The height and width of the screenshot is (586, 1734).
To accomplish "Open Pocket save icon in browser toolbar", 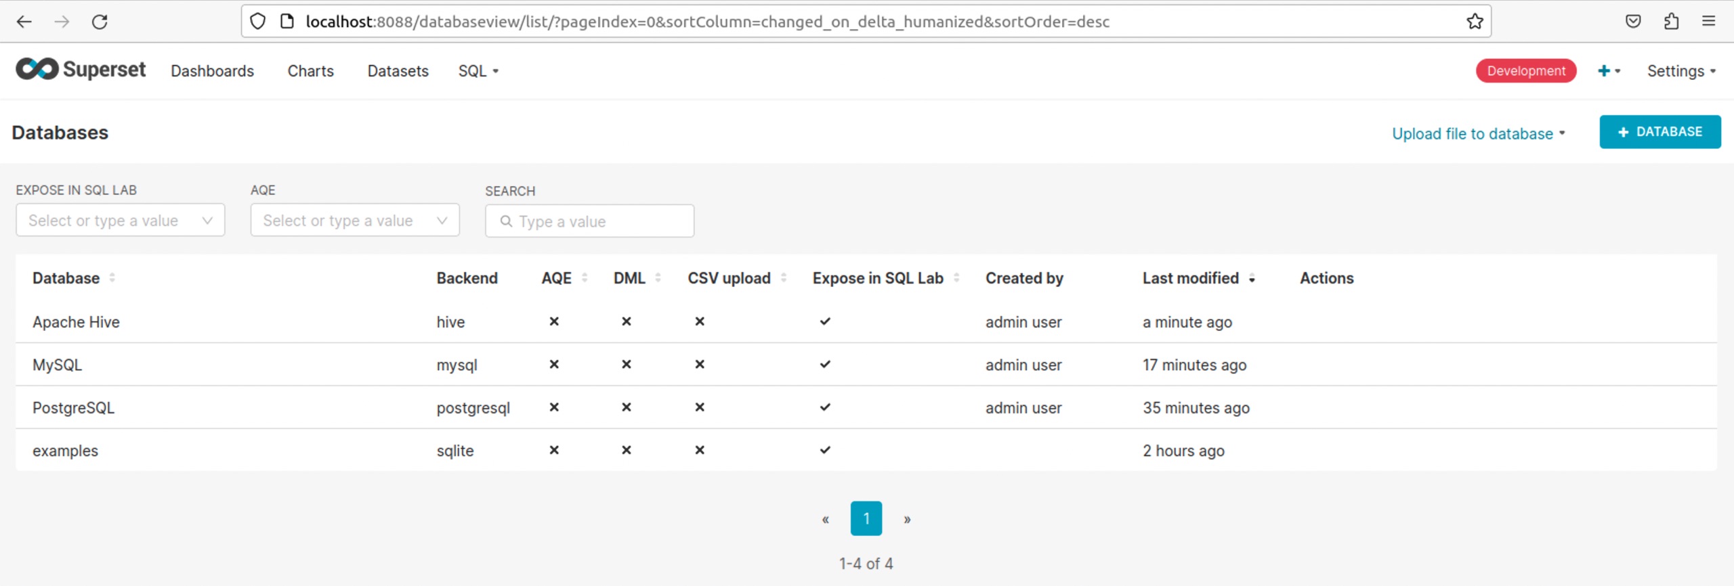I will coord(1633,22).
